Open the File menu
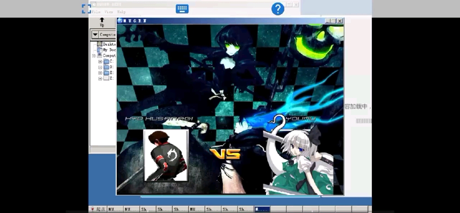The image size is (460, 213). 96,12
